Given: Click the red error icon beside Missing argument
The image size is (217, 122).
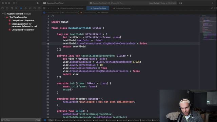Looking at the screenshot, I should tap(9, 24).
